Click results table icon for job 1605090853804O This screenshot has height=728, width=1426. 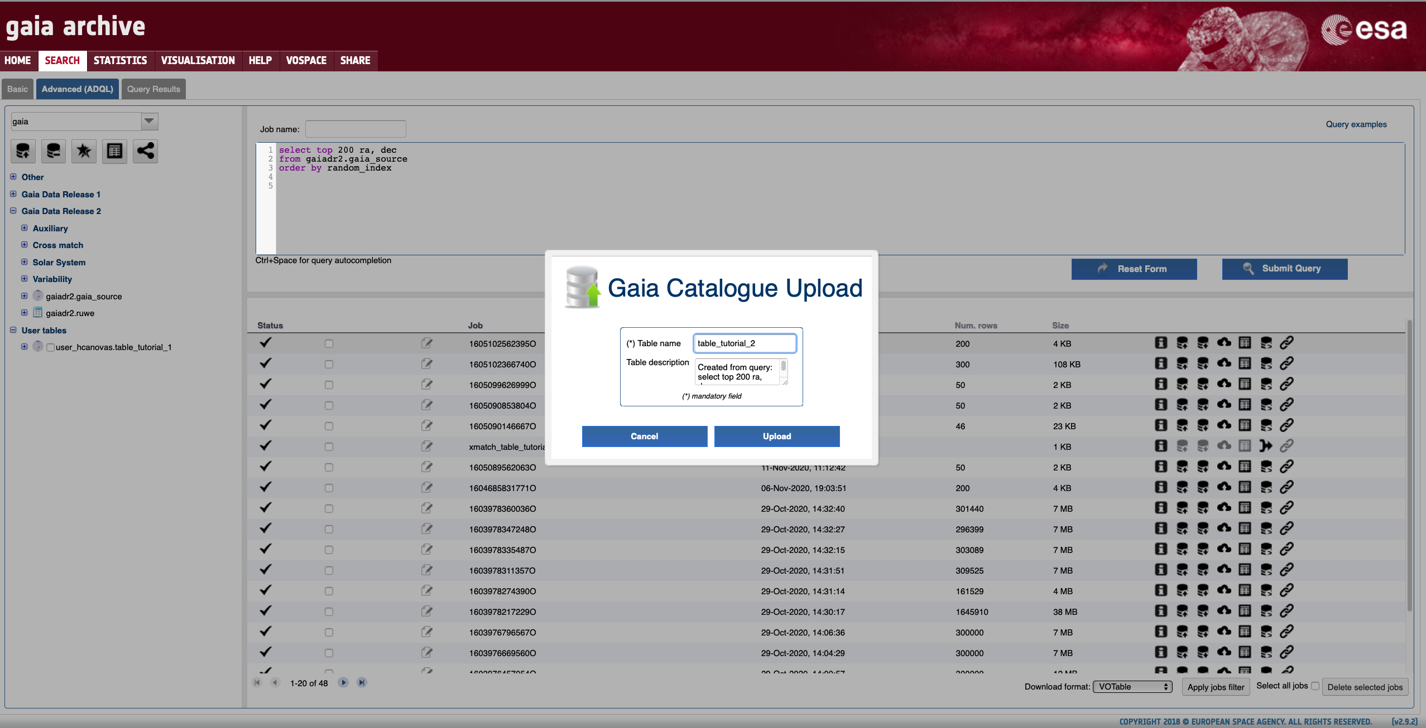pyautogui.click(x=1245, y=405)
